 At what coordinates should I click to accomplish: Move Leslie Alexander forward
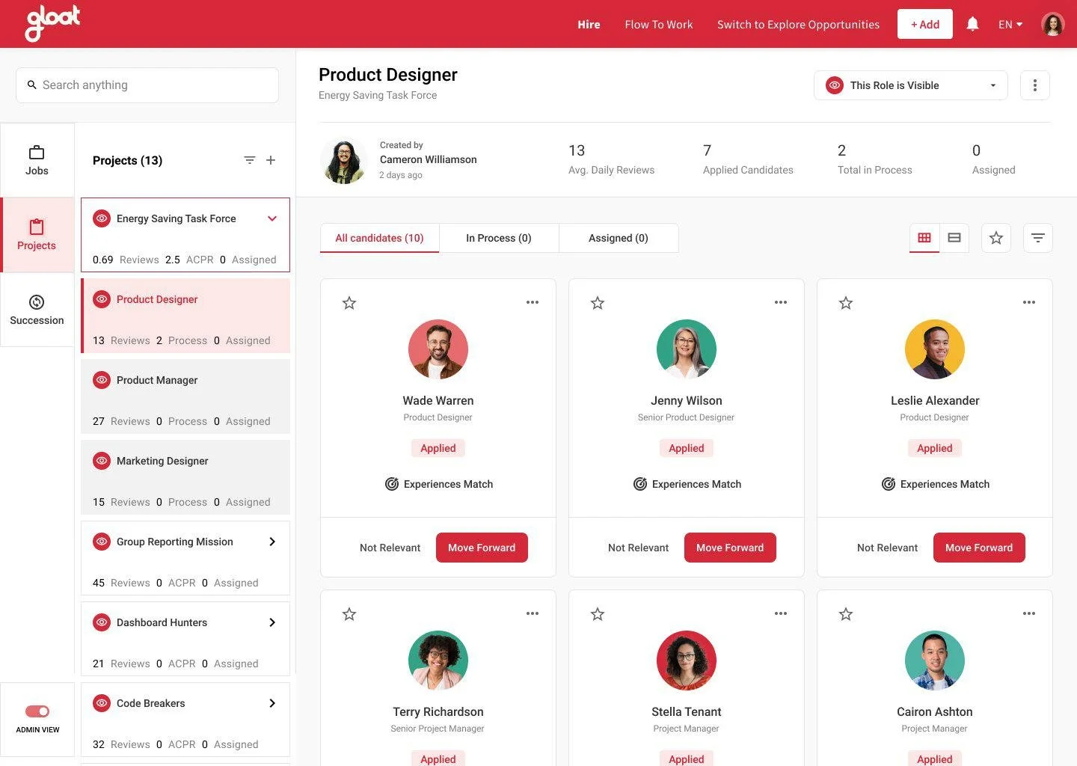click(x=979, y=548)
